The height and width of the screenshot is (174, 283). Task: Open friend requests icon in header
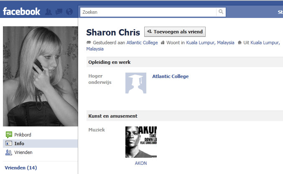[x=48, y=12]
